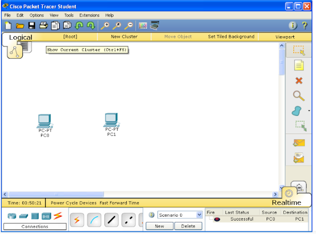Select the Wireless Devices category
Screen dimensions: 316x234
(x=46, y=216)
